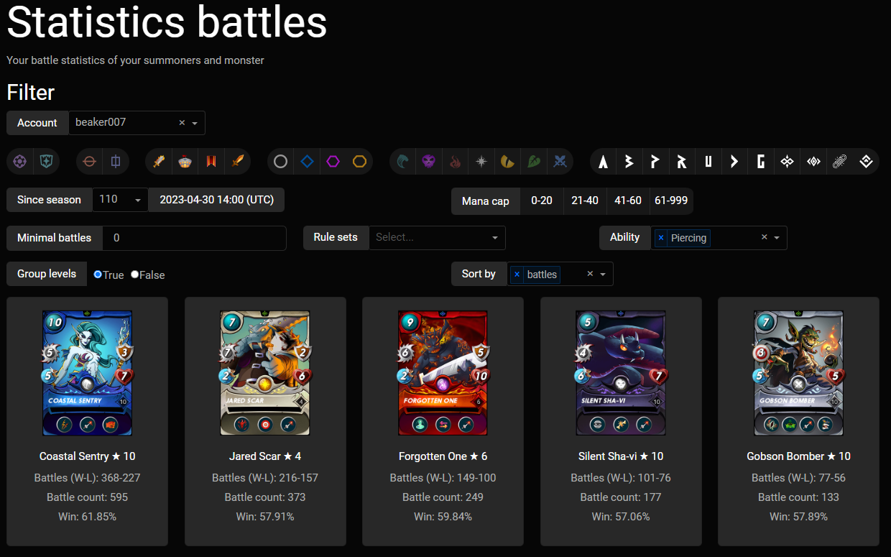
Task: Select the Promo edition P rune icon
Action: tap(655, 162)
